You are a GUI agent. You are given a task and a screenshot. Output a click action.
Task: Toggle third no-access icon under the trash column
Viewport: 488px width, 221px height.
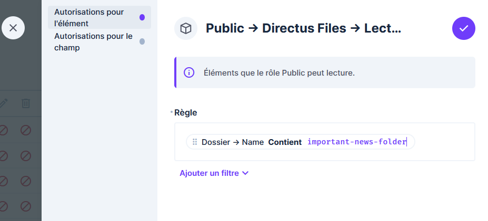tap(26, 181)
